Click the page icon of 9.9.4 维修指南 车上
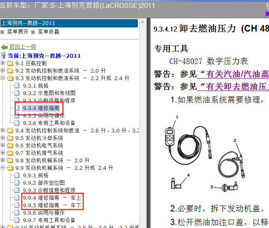This screenshot has width=269, height=228. [x=17, y=198]
